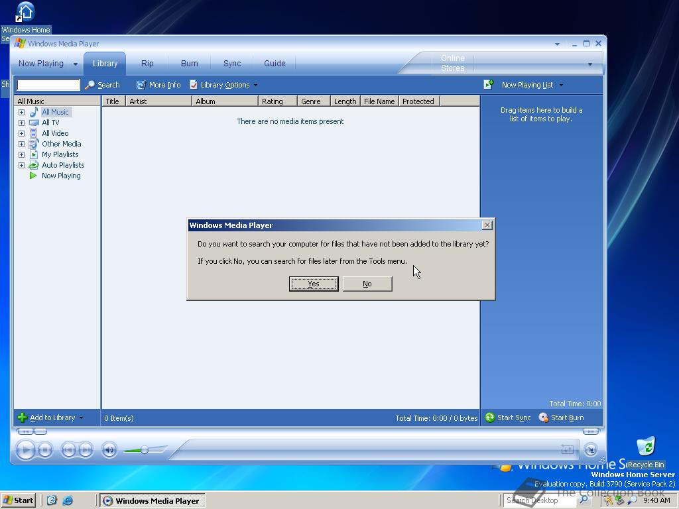Click the Windows Media Player taskbar button
This screenshot has width=679, height=509.
point(153,501)
